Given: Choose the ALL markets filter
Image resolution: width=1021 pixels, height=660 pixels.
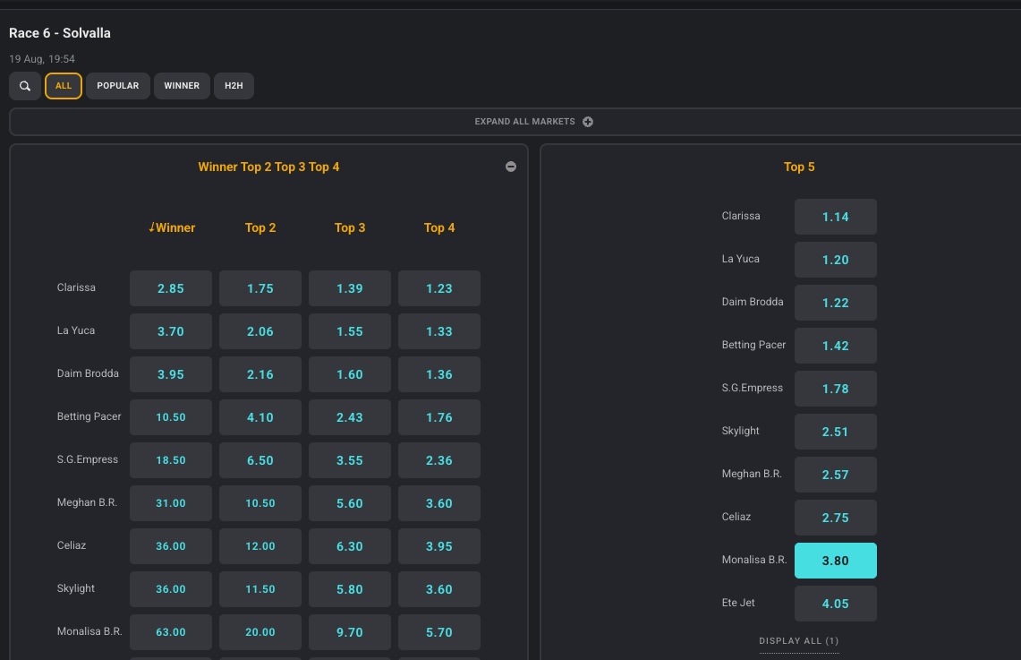Looking at the screenshot, I should pyautogui.click(x=64, y=86).
